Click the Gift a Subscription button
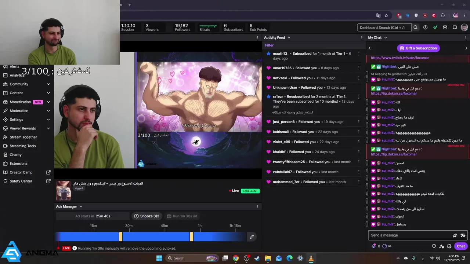 418,48
